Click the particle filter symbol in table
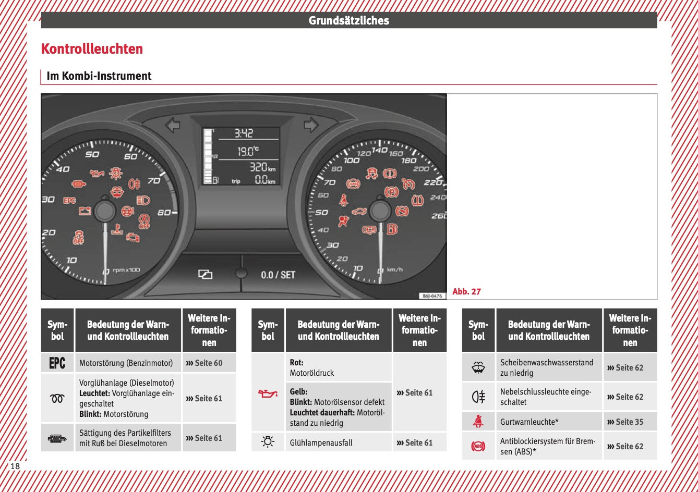 [57, 438]
